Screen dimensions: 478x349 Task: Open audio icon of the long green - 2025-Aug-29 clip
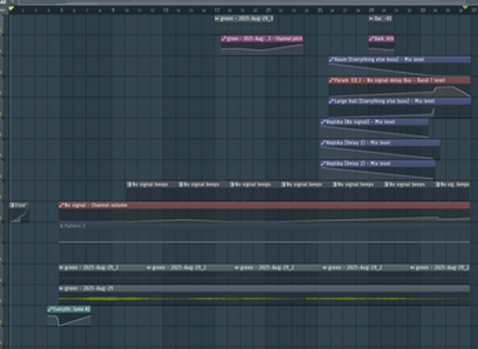62,288
